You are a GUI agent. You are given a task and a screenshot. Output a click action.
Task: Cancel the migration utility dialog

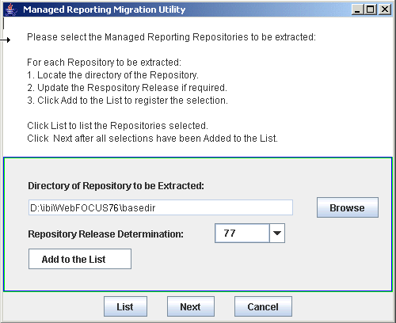pos(263,306)
